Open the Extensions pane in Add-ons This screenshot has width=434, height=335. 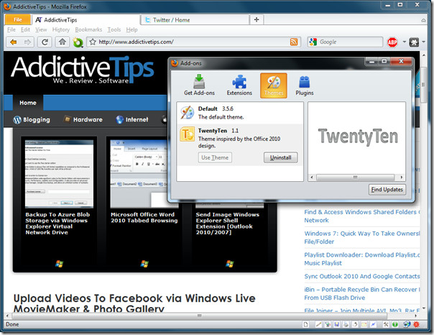coord(239,86)
